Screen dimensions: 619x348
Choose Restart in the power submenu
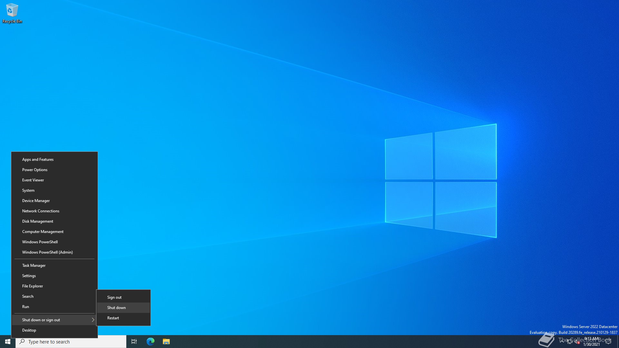pyautogui.click(x=113, y=318)
